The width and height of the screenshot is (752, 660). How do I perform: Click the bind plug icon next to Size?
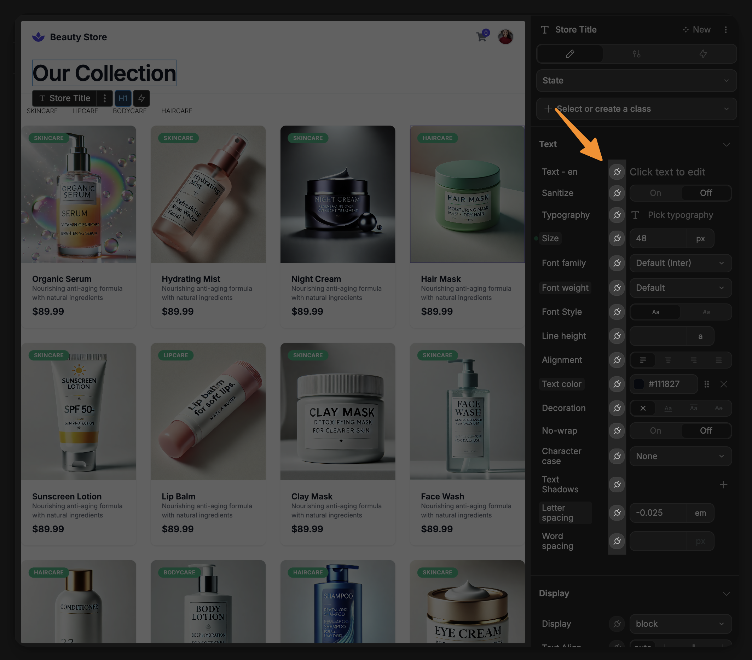pos(617,238)
